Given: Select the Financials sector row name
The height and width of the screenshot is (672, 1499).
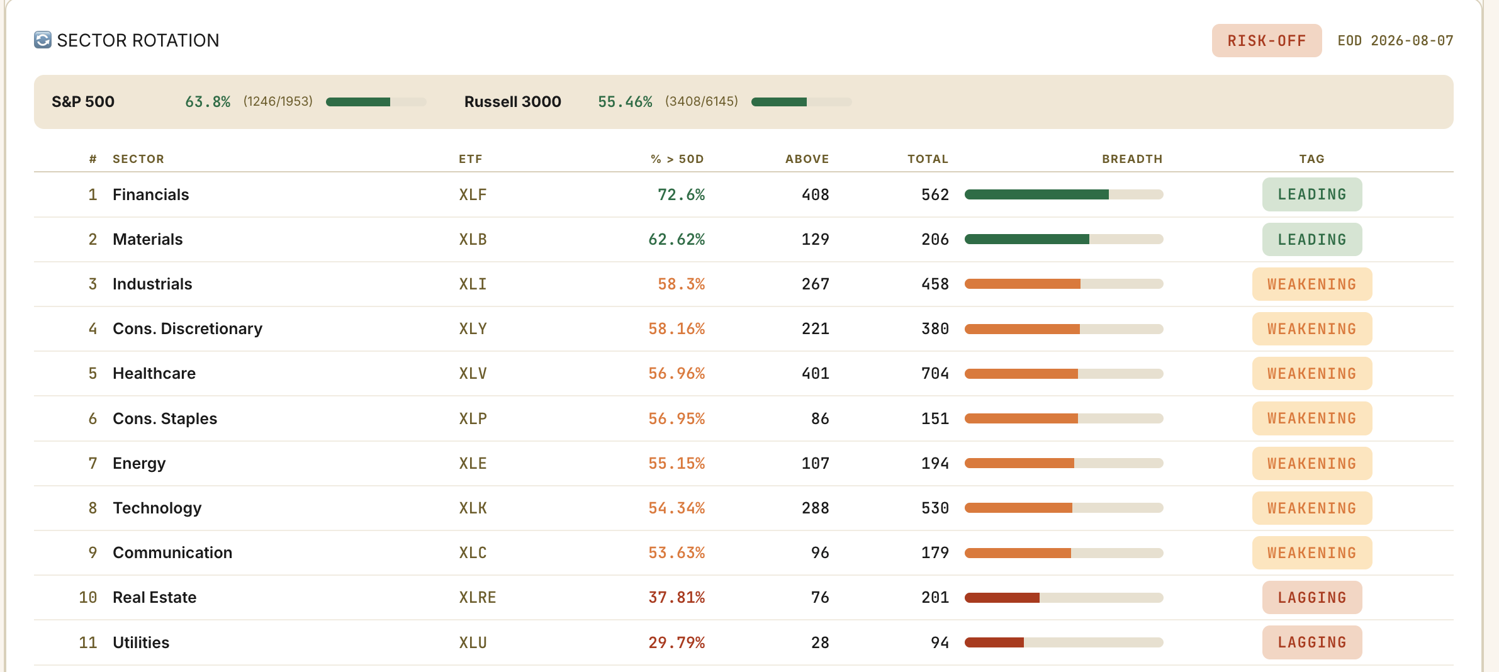Looking at the screenshot, I should 151,195.
